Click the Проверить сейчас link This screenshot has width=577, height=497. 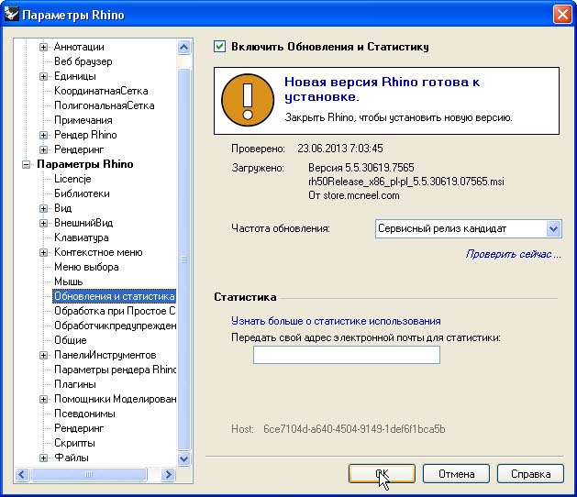[513, 254]
